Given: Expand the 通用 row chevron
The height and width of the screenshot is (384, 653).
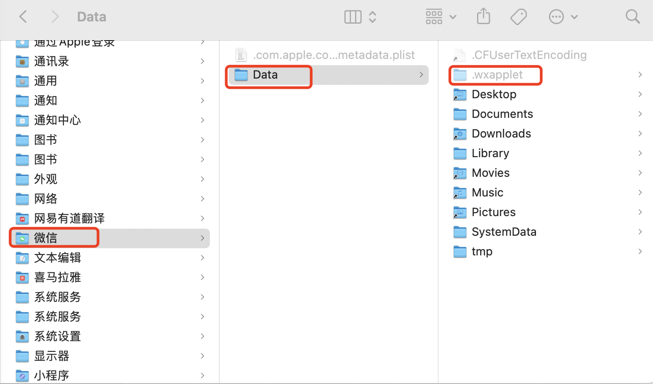Looking at the screenshot, I should coord(202,81).
